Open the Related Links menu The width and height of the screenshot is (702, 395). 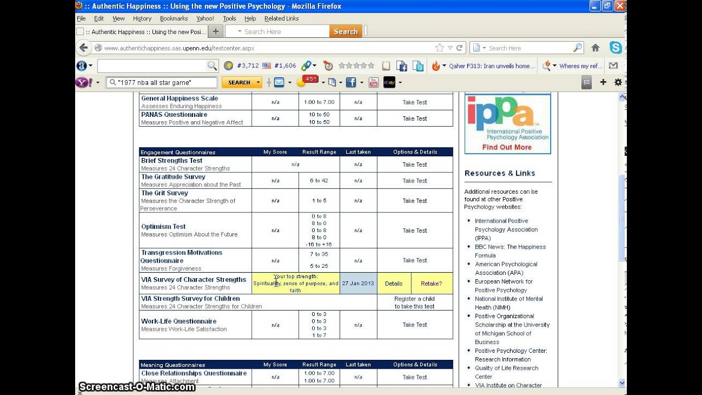click(x=281, y=19)
